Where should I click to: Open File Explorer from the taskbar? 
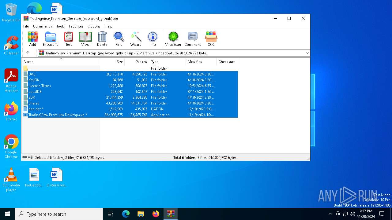coord(141,214)
